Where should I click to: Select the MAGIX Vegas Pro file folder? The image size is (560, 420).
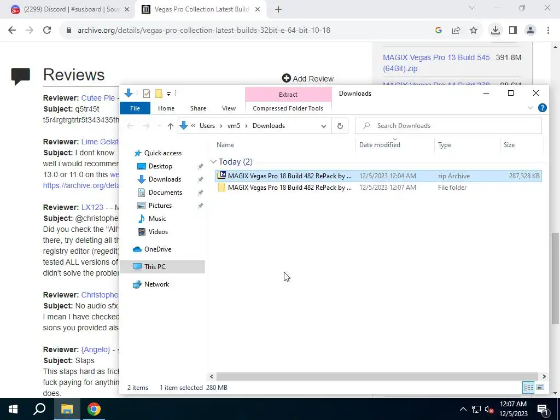tap(378, 188)
